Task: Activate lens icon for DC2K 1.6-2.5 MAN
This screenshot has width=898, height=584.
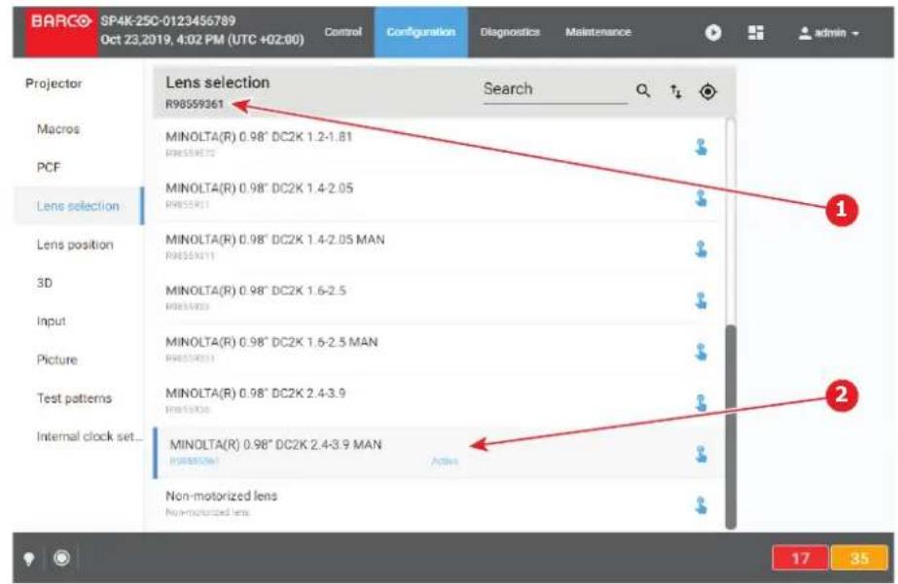Action: (x=701, y=351)
